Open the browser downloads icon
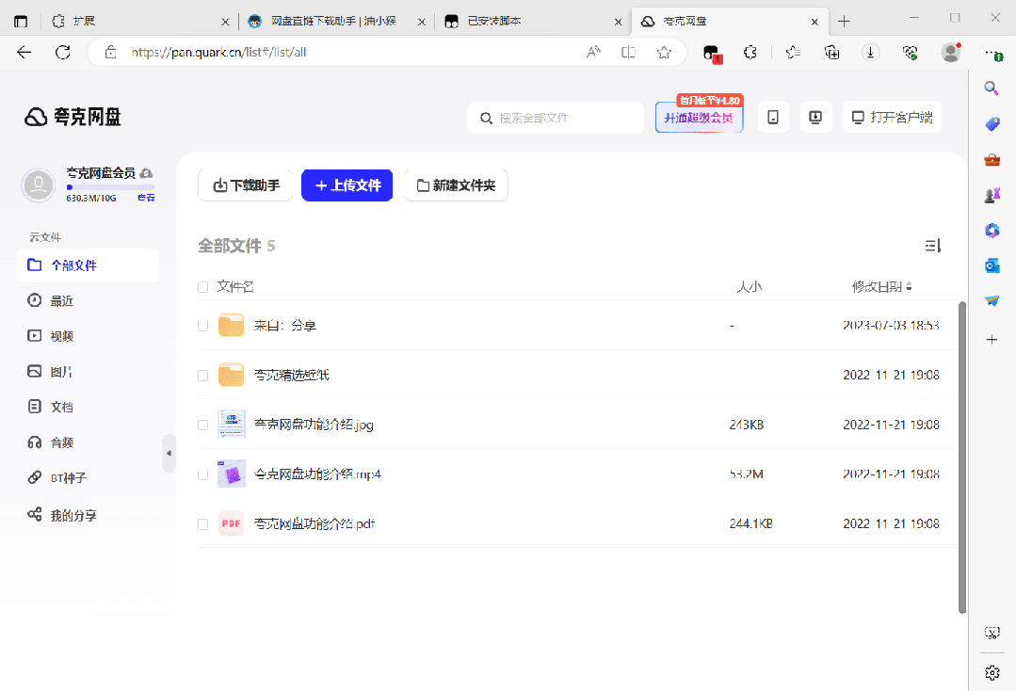The width and height of the screenshot is (1016, 691). (x=871, y=53)
